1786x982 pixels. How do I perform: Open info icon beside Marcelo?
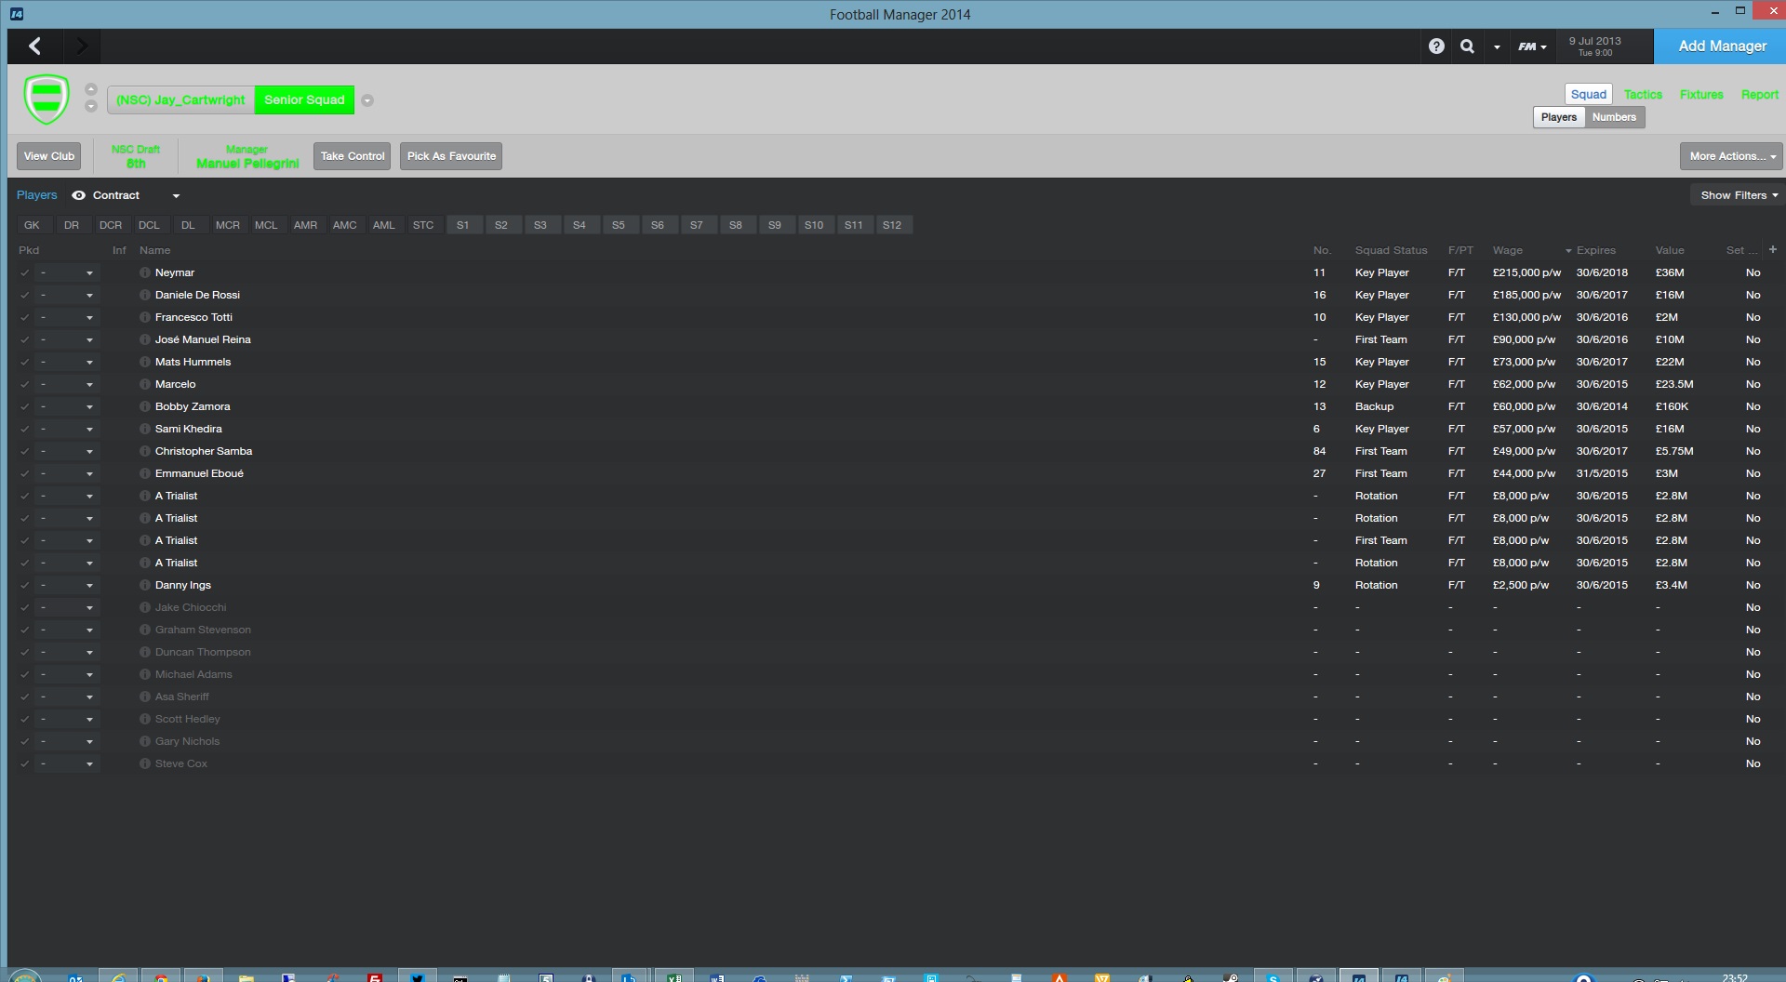[x=145, y=384]
